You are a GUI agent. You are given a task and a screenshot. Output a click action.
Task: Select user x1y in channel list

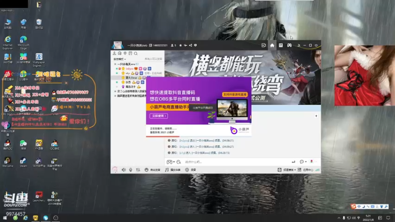[x=127, y=73]
